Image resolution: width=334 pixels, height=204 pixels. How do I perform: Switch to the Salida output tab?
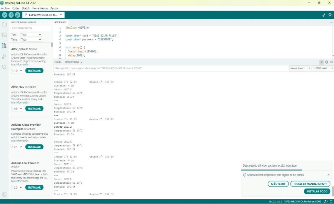click(58, 62)
